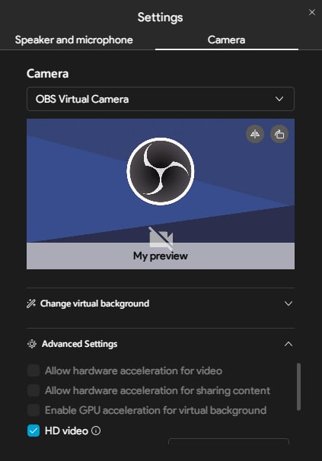Enable hardware acceleration for video checkbox

pyautogui.click(x=33, y=370)
